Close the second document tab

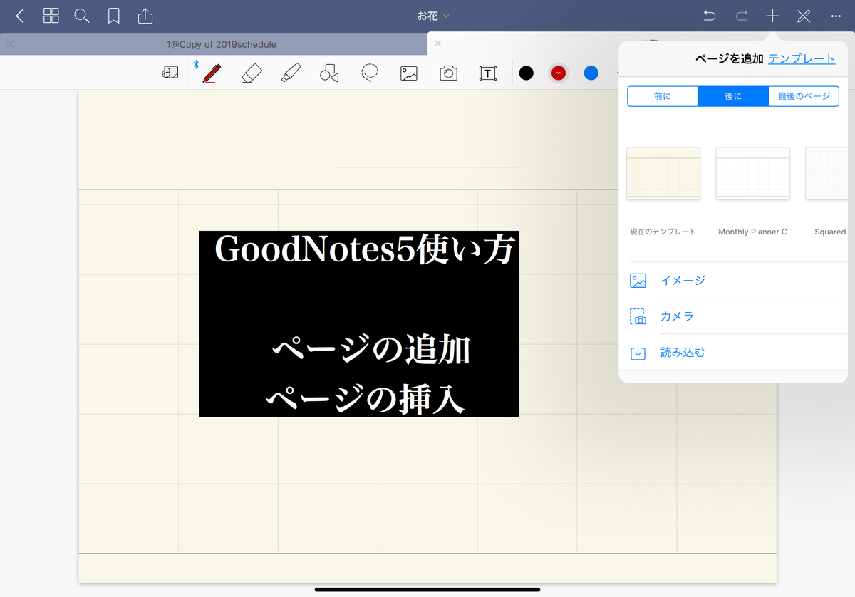pyautogui.click(x=437, y=43)
